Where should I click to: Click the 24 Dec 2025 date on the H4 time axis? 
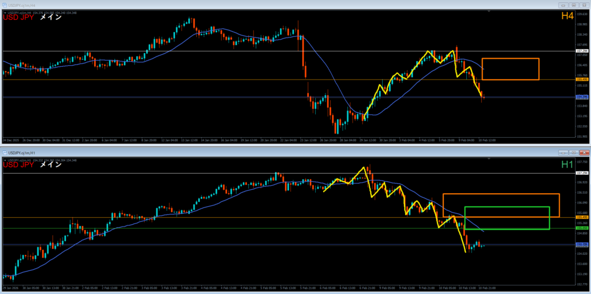pos(10,140)
